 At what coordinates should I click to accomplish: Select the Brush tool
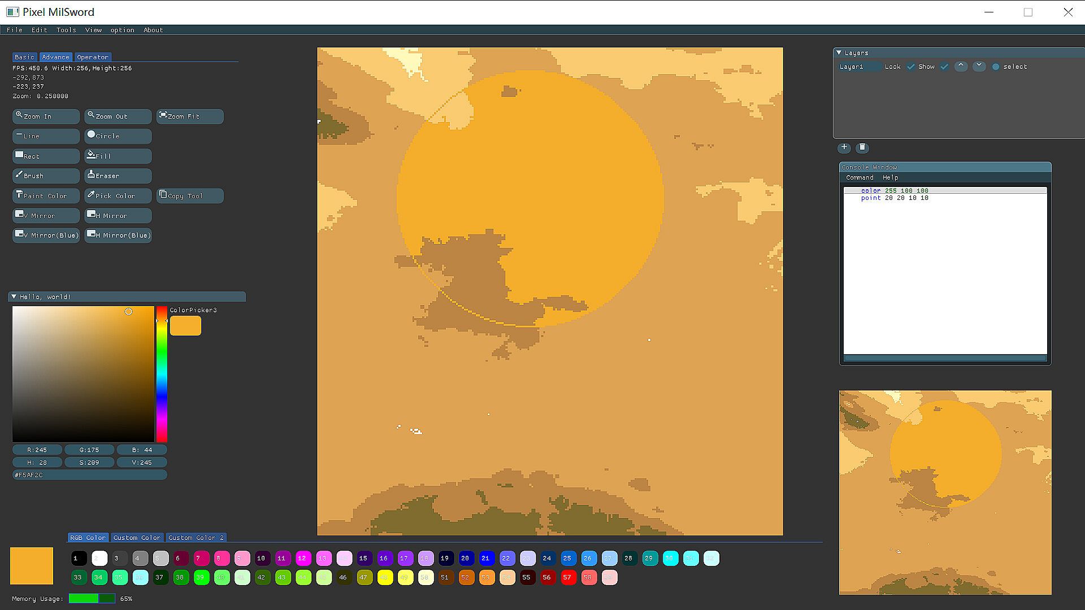(x=46, y=176)
